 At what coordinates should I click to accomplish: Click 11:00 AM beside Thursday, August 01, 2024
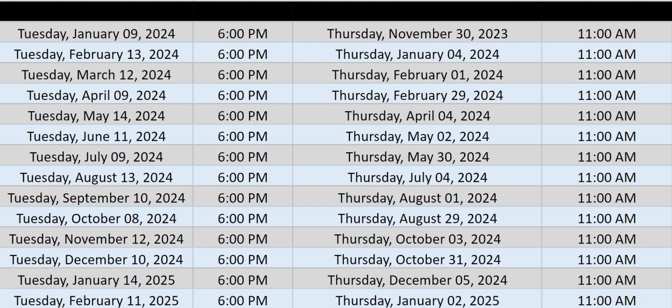pos(606,198)
